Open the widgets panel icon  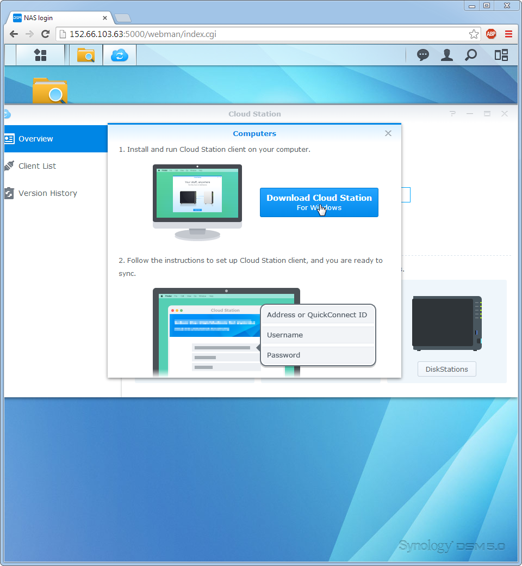coord(501,55)
